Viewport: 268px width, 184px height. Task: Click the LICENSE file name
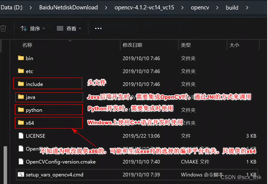(35, 136)
